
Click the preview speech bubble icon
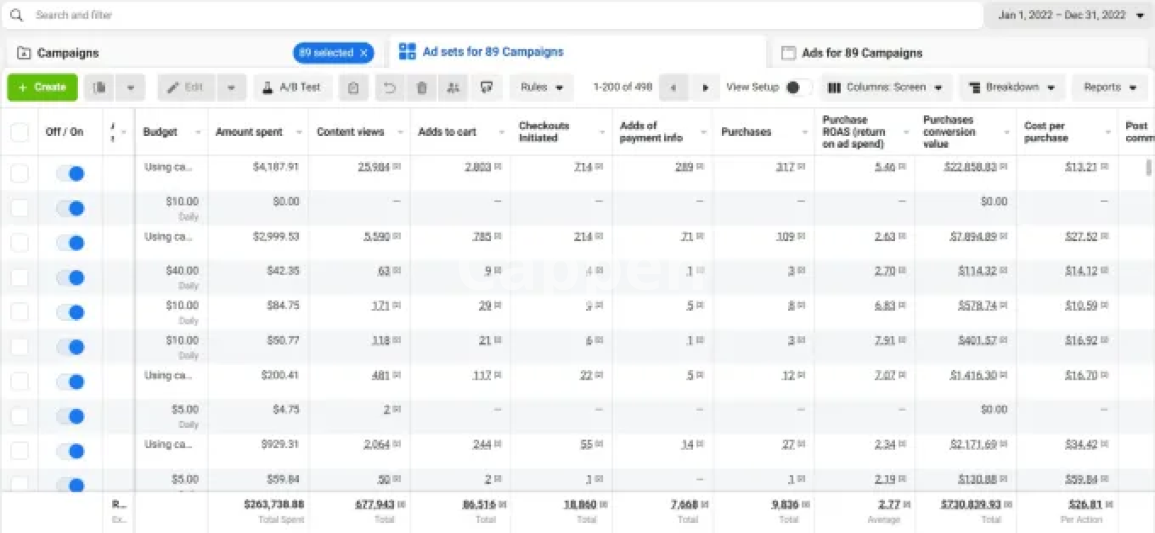487,88
